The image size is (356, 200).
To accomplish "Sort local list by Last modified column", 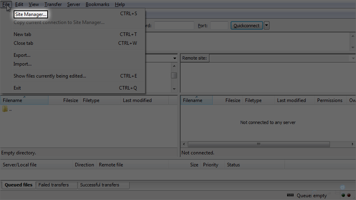I will point(145,100).
